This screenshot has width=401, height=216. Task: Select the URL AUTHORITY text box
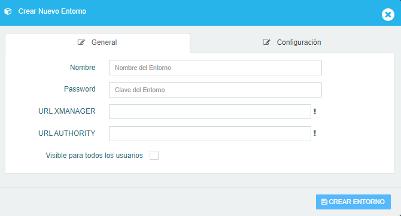(210, 133)
